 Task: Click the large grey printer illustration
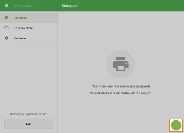[x=121, y=64]
